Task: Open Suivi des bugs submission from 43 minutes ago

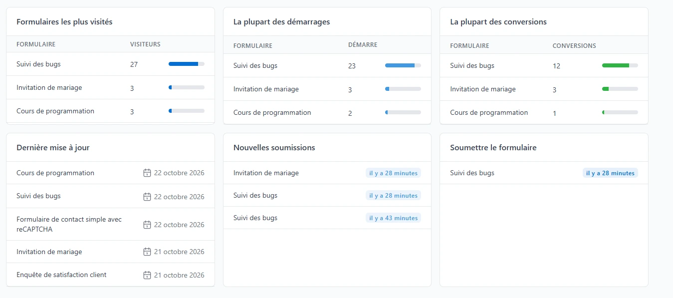Action: tap(255, 218)
